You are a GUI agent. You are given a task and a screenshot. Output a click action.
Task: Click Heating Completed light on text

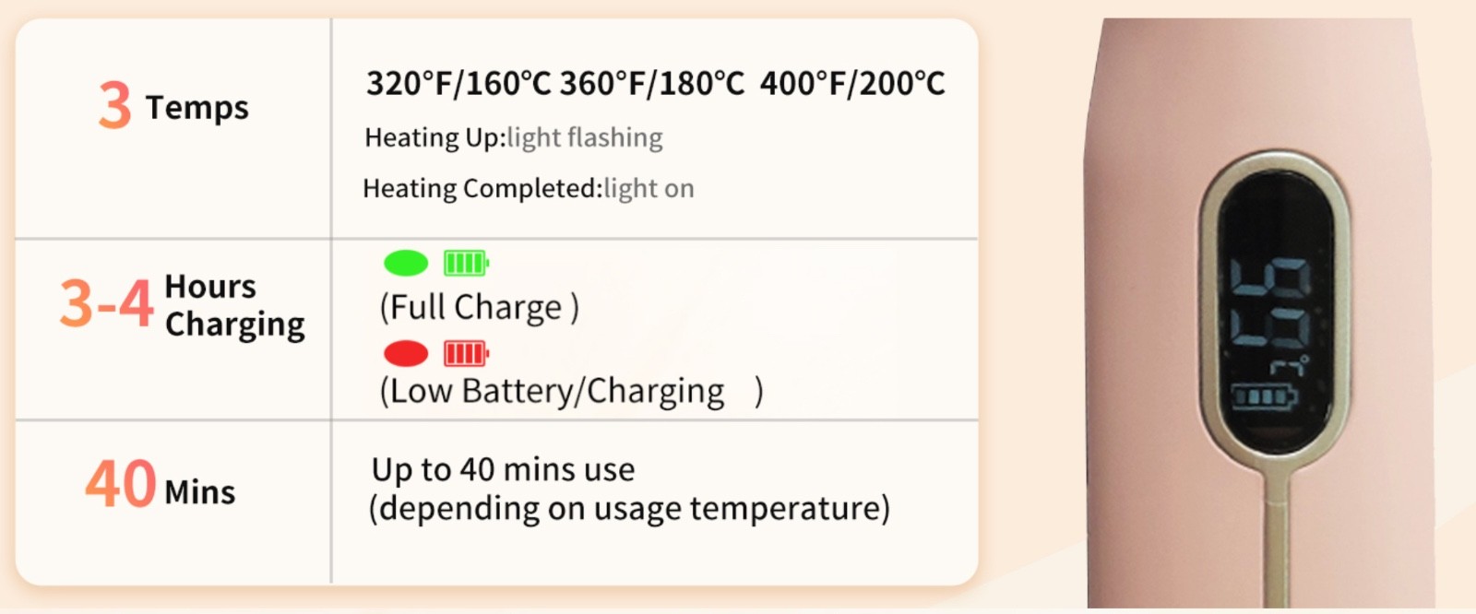(x=528, y=189)
